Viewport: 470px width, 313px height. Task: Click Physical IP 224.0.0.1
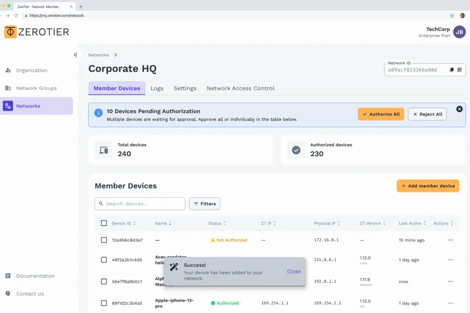(x=325, y=260)
